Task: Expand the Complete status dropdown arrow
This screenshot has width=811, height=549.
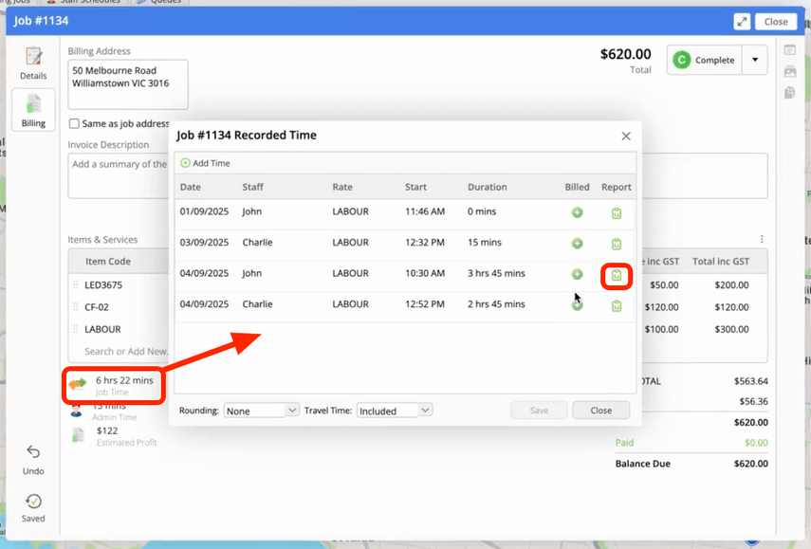Action: (755, 60)
